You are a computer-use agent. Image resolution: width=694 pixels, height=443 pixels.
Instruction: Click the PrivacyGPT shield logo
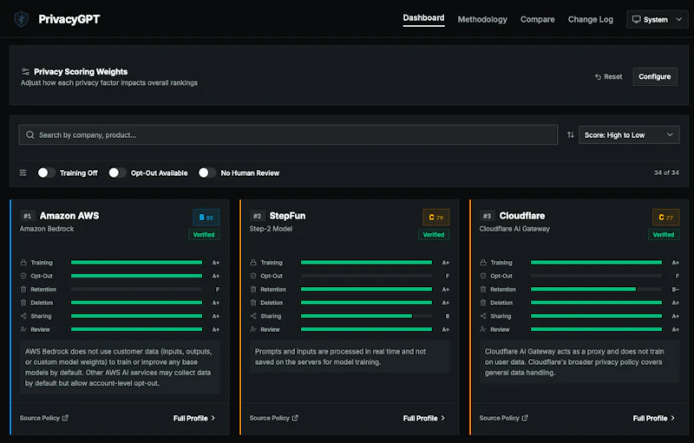tap(21, 19)
